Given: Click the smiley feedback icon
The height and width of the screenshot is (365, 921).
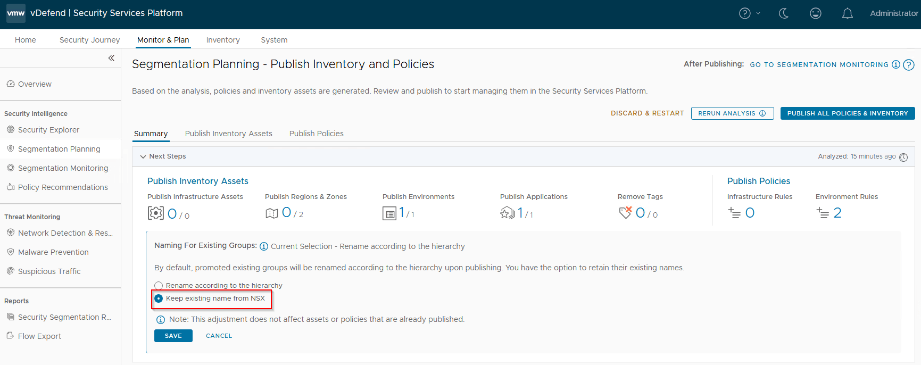Looking at the screenshot, I should pyautogui.click(x=815, y=13).
